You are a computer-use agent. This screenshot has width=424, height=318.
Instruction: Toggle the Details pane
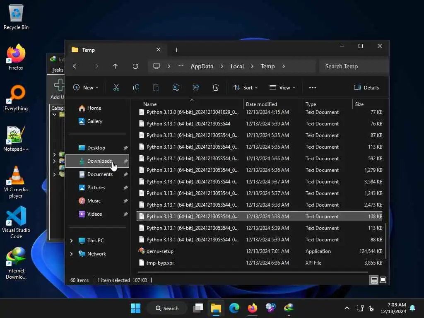click(366, 88)
